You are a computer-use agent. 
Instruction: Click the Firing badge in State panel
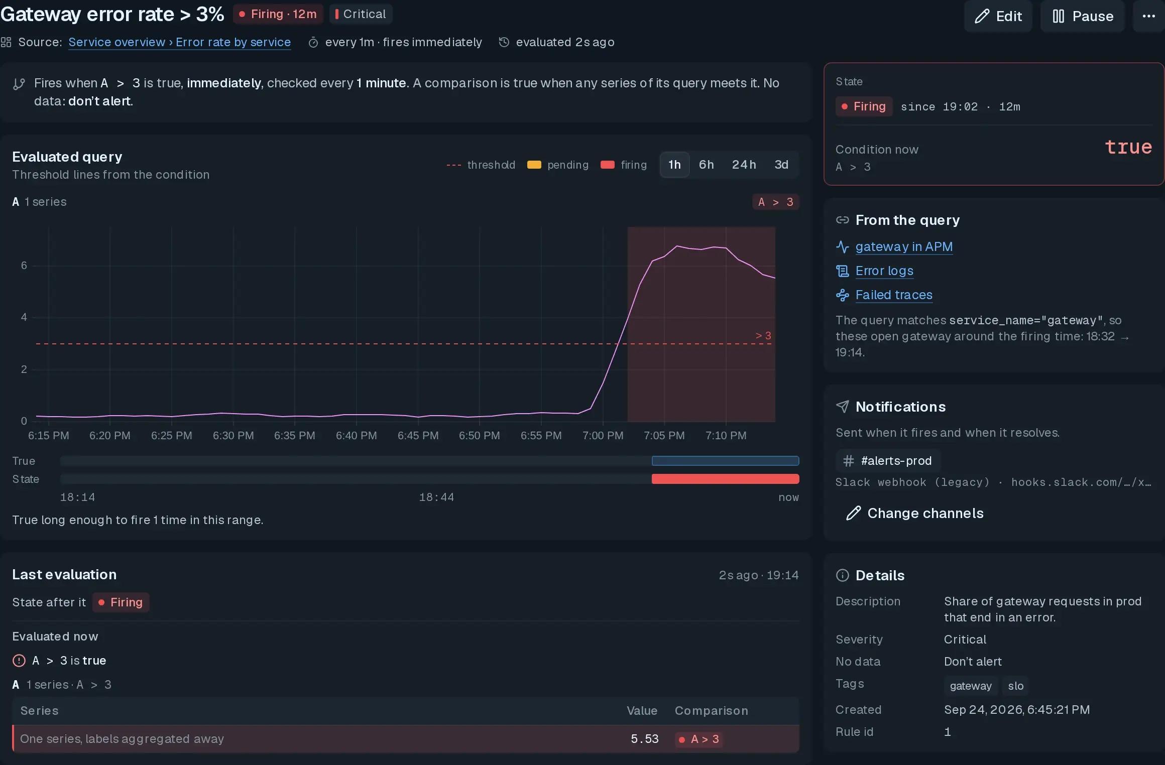pyautogui.click(x=864, y=106)
